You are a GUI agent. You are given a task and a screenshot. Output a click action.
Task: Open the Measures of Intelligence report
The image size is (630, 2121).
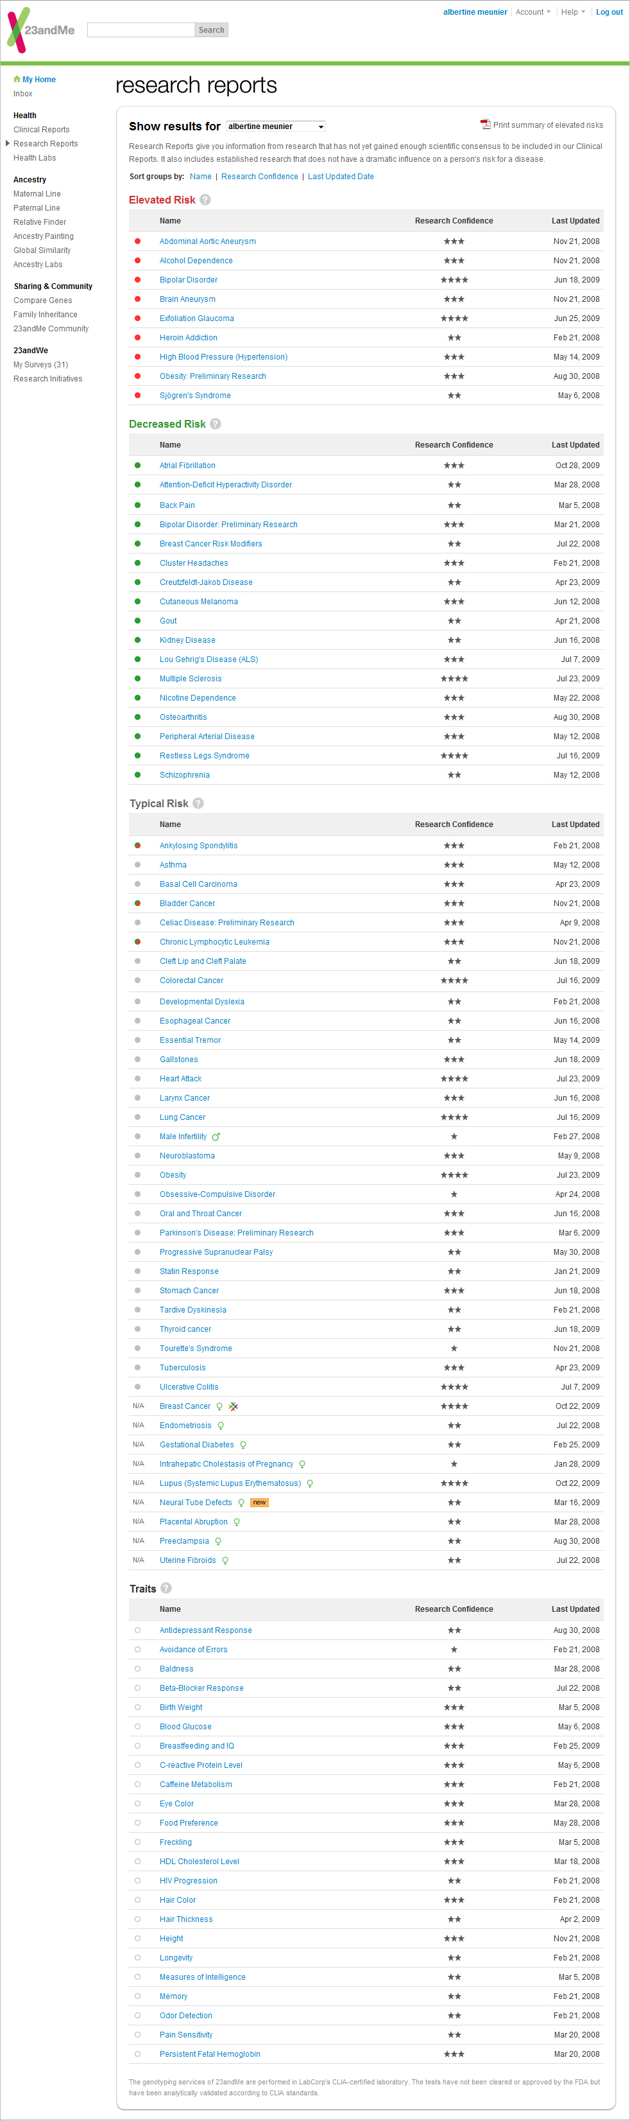pos(202,1977)
